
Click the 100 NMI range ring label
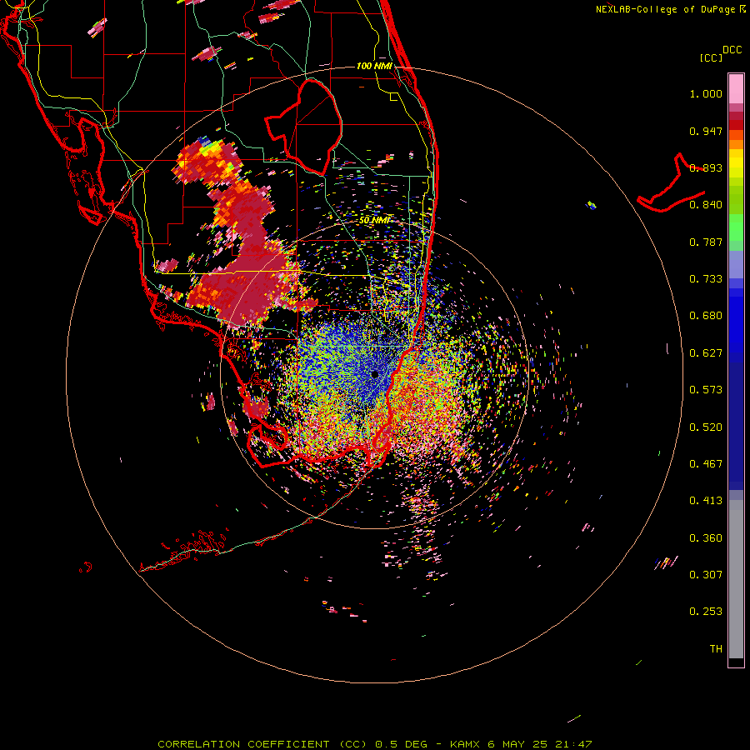[374, 66]
